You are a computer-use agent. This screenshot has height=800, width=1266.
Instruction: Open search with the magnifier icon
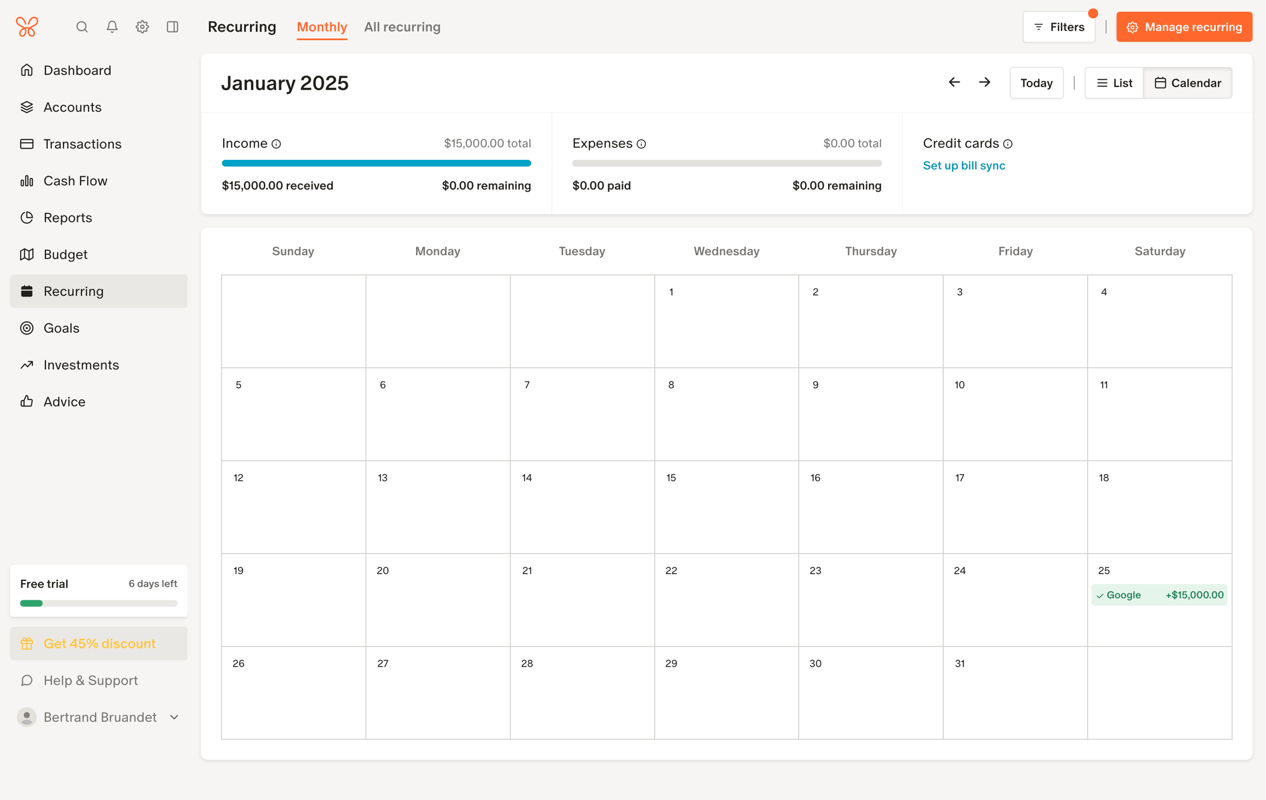[x=82, y=27]
